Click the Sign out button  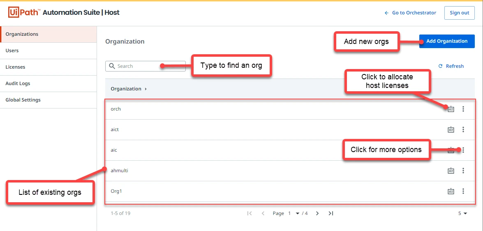(459, 13)
